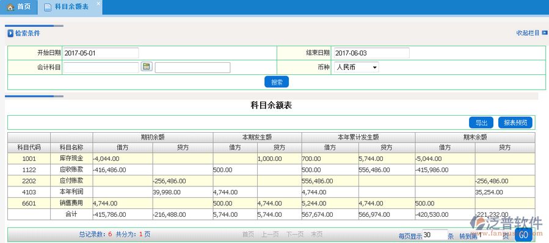Open the 币种 dropdown
The image size is (549, 243).
[x=357, y=68]
